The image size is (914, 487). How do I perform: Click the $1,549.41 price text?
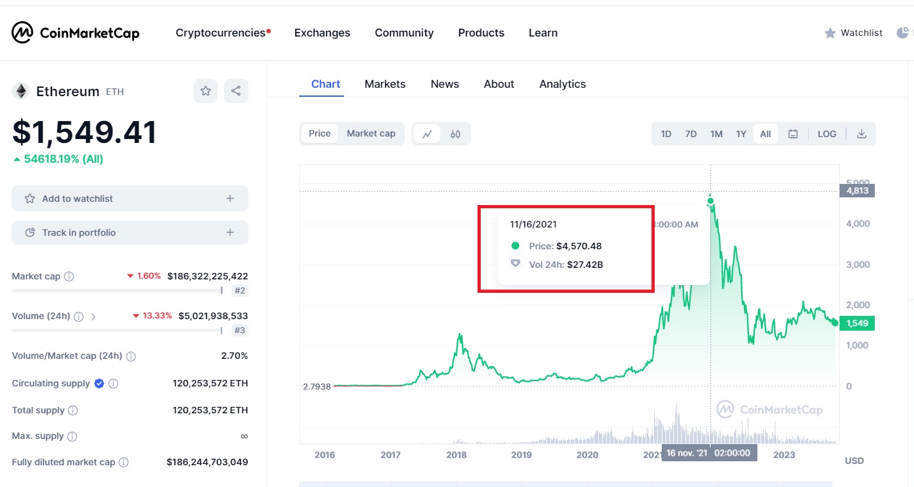pos(85,133)
